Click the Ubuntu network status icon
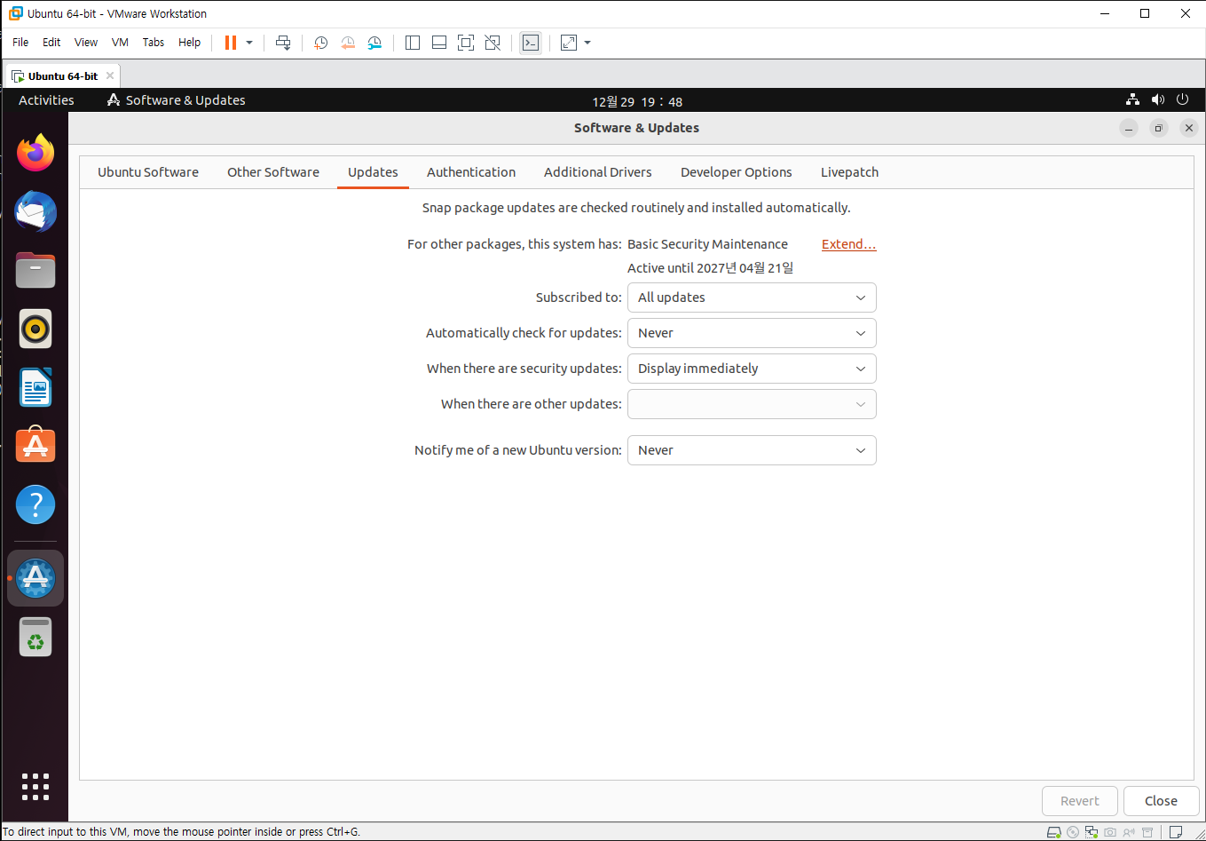1206x841 pixels. [1132, 100]
